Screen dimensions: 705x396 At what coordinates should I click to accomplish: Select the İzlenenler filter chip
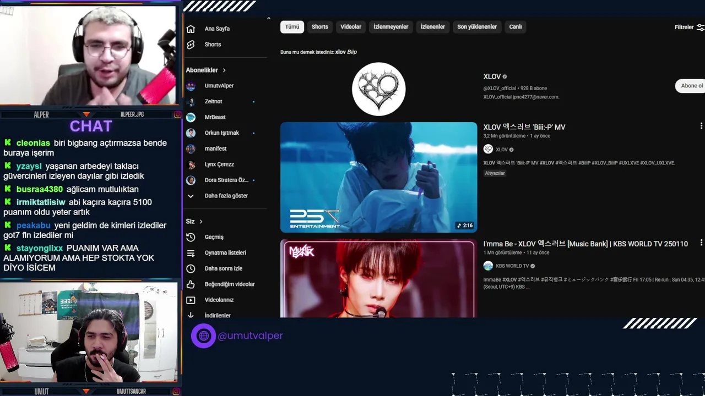pyautogui.click(x=433, y=27)
